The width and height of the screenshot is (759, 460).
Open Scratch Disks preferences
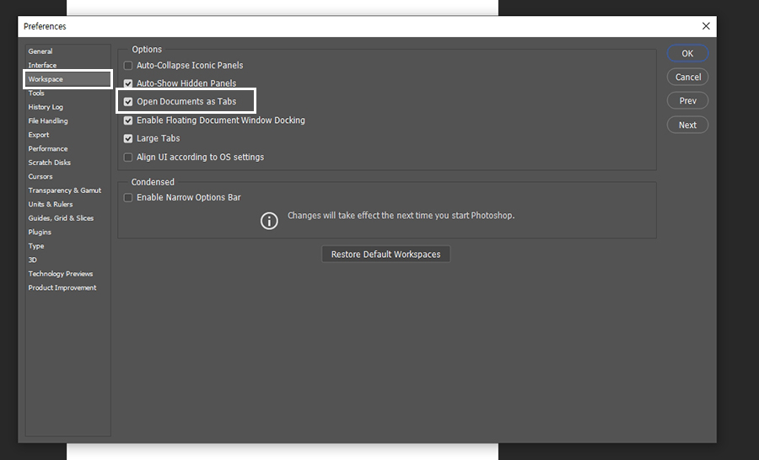click(x=50, y=163)
